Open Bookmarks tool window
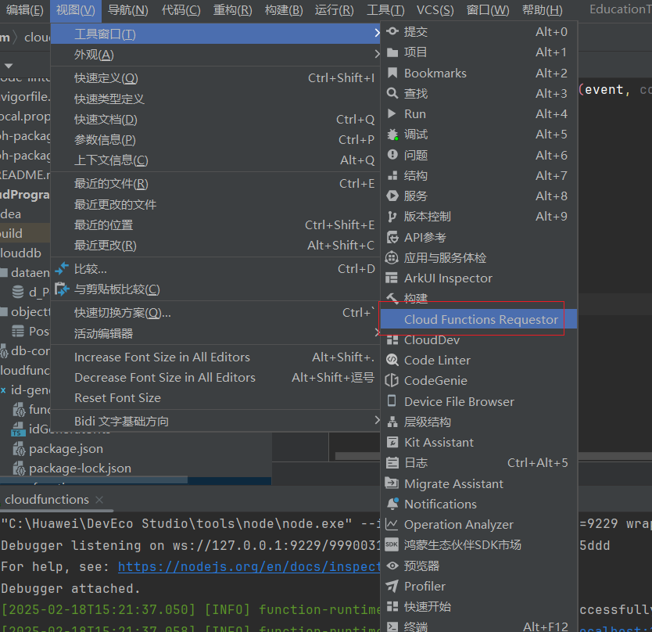 pyautogui.click(x=478, y=74)
